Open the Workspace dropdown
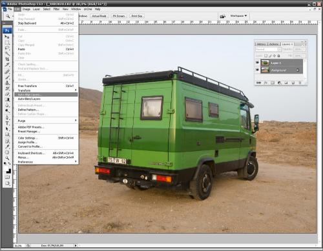 point(238,16)
